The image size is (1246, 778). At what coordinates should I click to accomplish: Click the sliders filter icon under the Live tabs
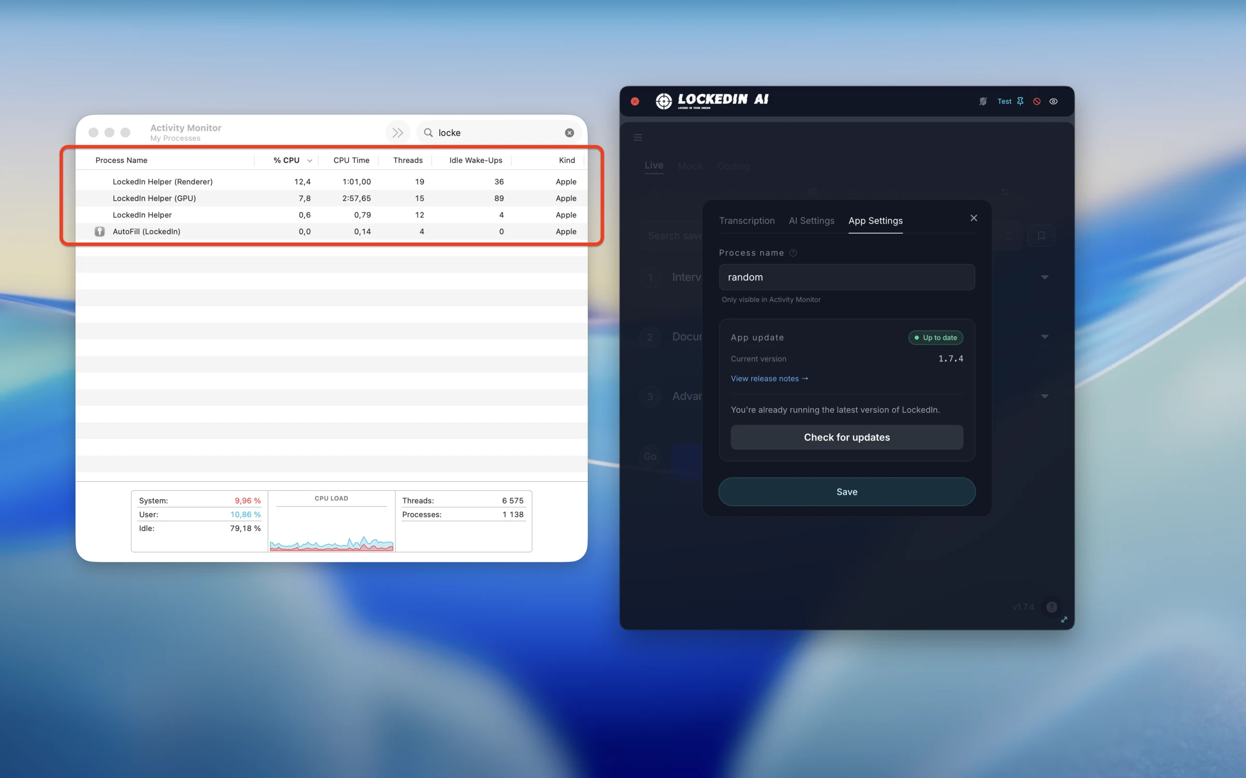click(1005, 192)
